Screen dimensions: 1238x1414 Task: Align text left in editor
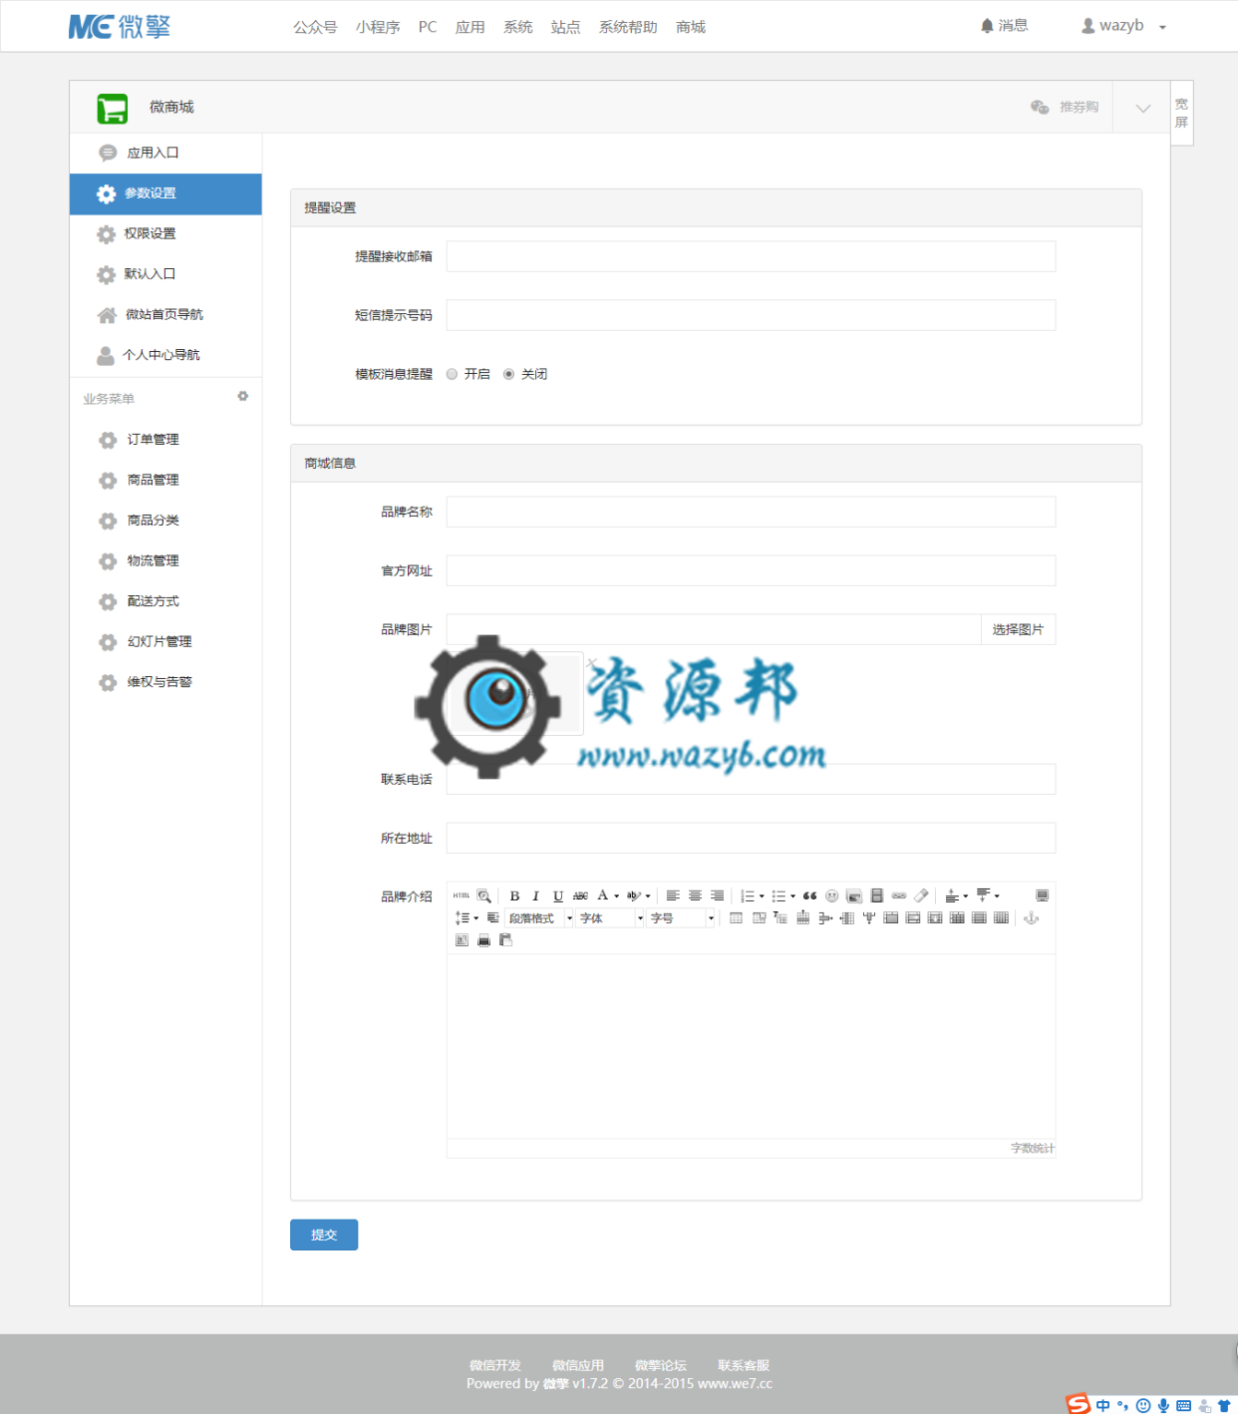(673, 895)
